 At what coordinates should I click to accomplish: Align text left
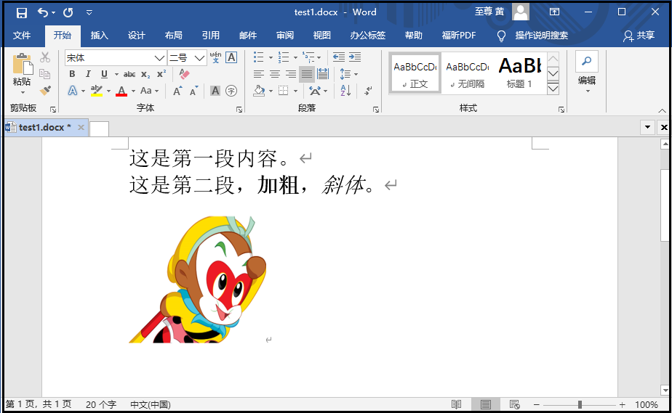(x=258, y=74)
